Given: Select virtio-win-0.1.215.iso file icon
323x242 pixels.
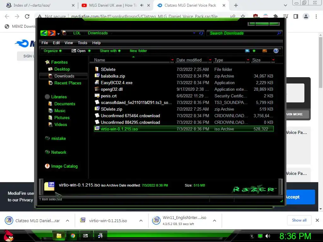Looking at the screenshot, I should tap(97, 129).
